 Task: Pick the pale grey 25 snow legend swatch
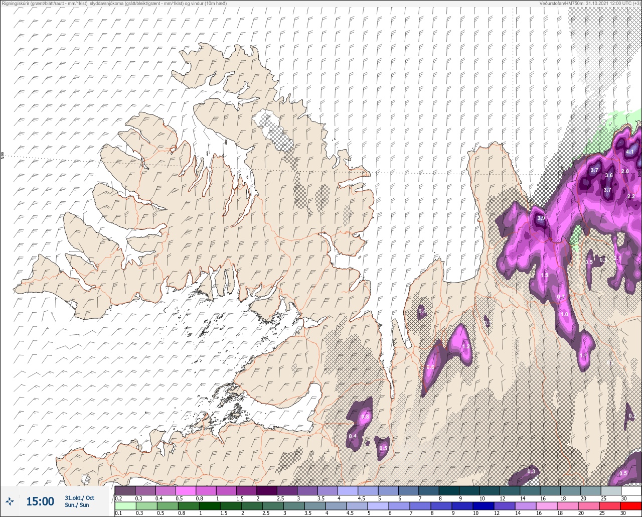pyautogui.click(x=611, y=490)
